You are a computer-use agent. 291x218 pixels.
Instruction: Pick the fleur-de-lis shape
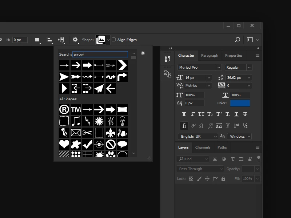(x=111, y=133)
